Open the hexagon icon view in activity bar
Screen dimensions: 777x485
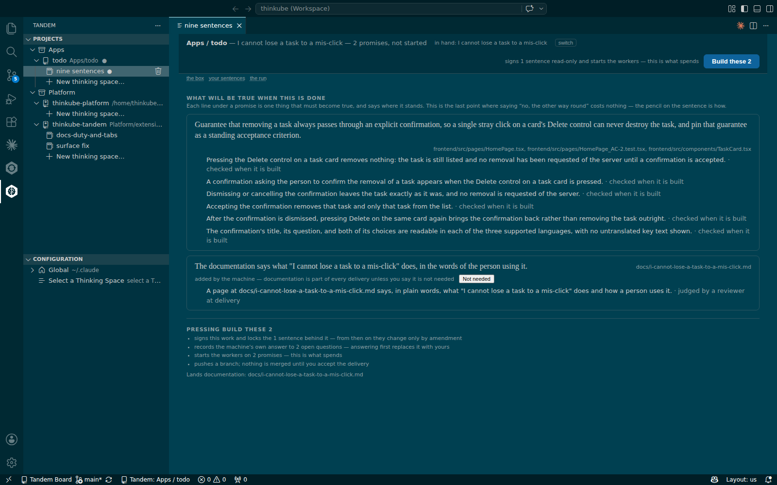pyautogui.click(x=12, y=168)
